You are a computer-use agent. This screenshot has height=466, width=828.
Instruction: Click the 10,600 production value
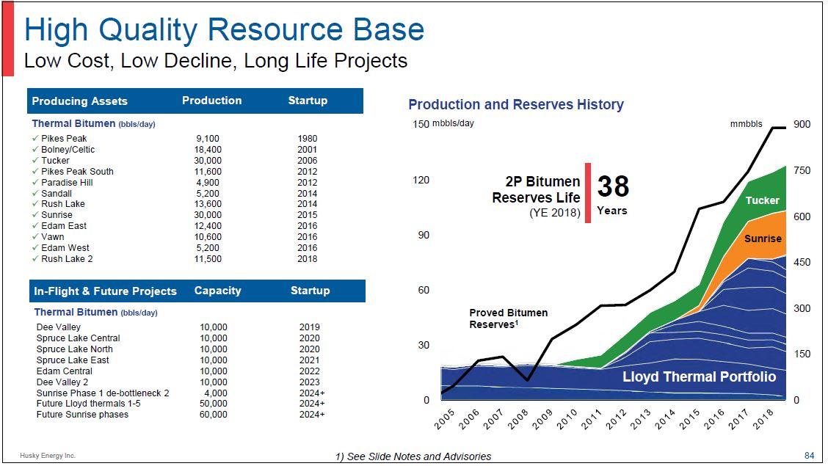click(208, 237)
